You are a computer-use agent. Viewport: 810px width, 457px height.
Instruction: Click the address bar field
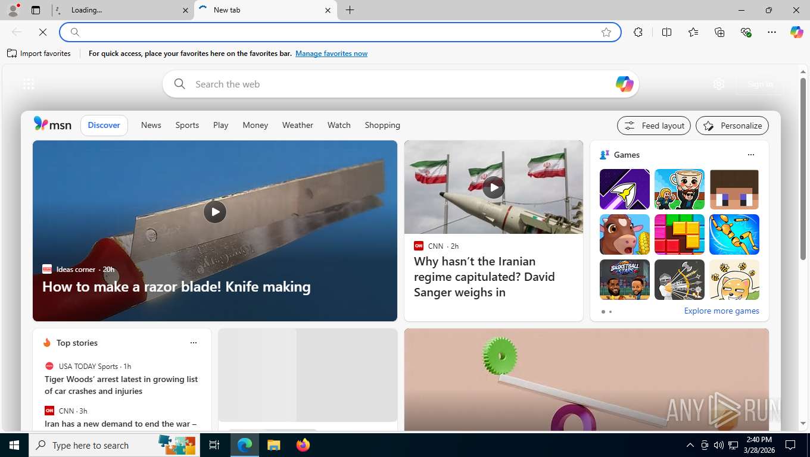click(339, 32)
